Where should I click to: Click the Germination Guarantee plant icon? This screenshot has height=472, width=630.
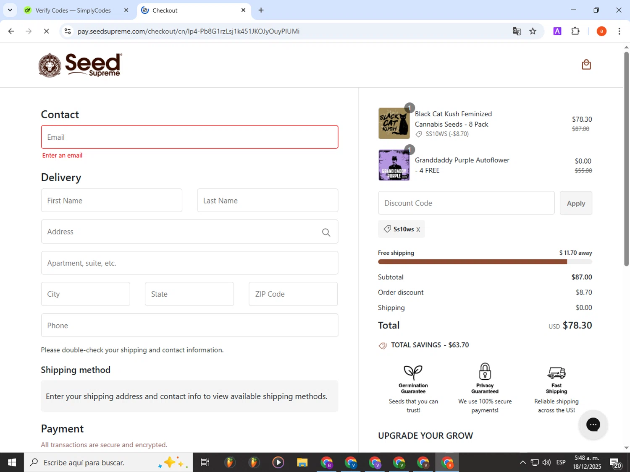[x=413, y=372]
